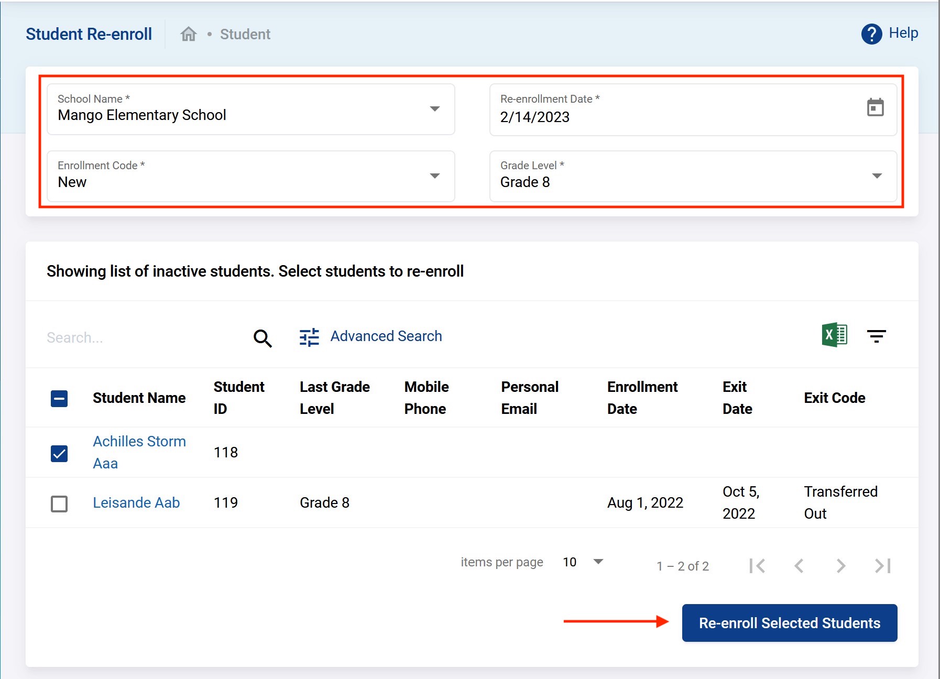Go to the next page of results

(841, 566)
